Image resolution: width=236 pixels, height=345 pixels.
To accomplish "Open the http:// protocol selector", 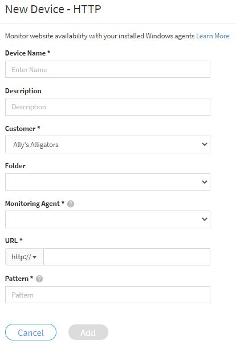I will pos(24,257).
